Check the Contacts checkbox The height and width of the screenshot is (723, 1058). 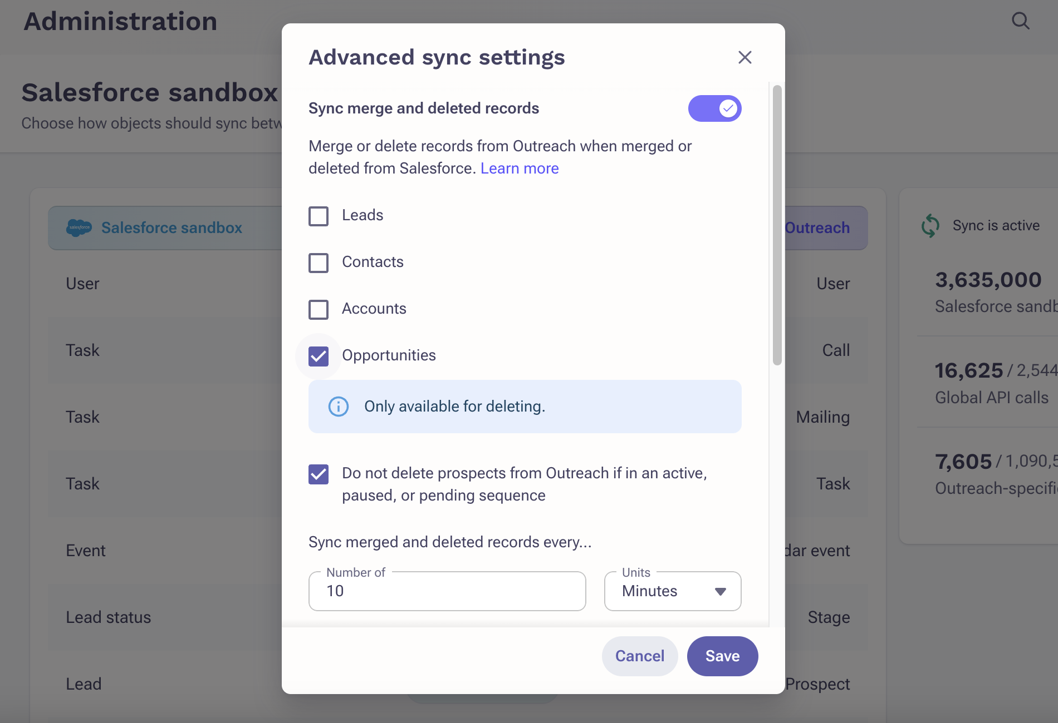point(319,263)
